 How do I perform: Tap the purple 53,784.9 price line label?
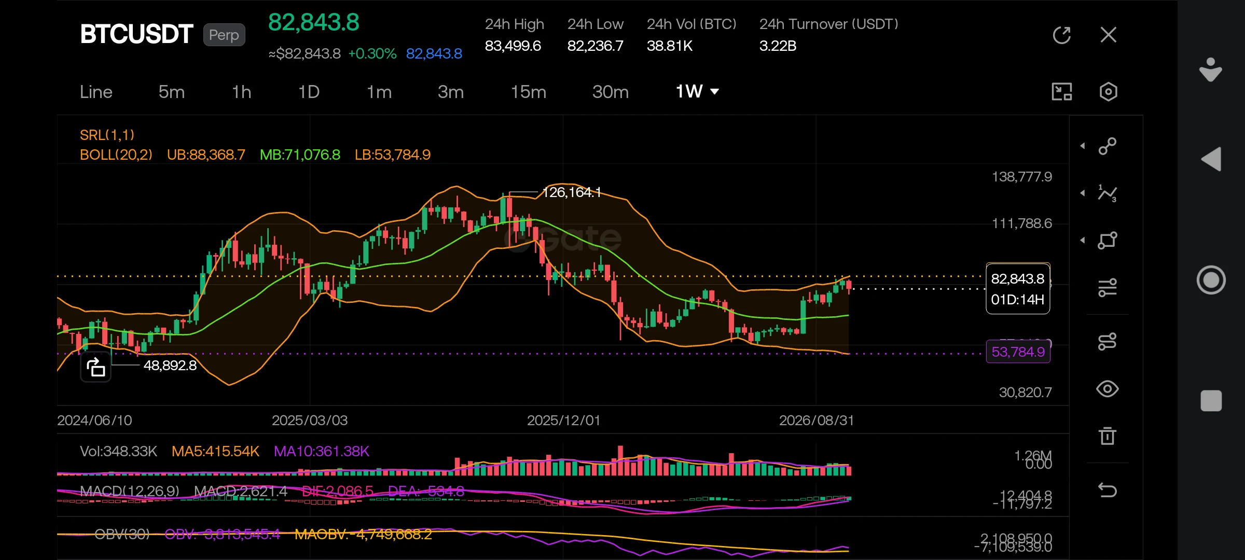point(1018,352)
